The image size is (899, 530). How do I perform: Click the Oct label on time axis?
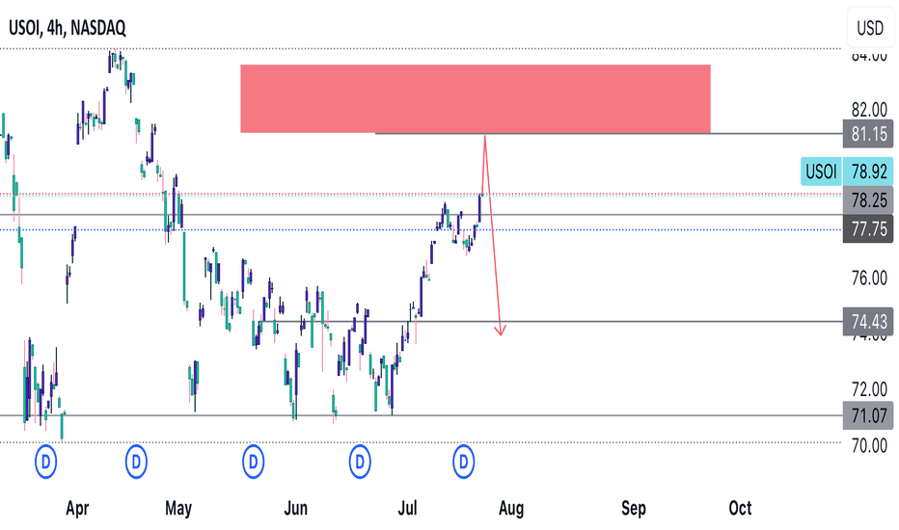point(740,508)
